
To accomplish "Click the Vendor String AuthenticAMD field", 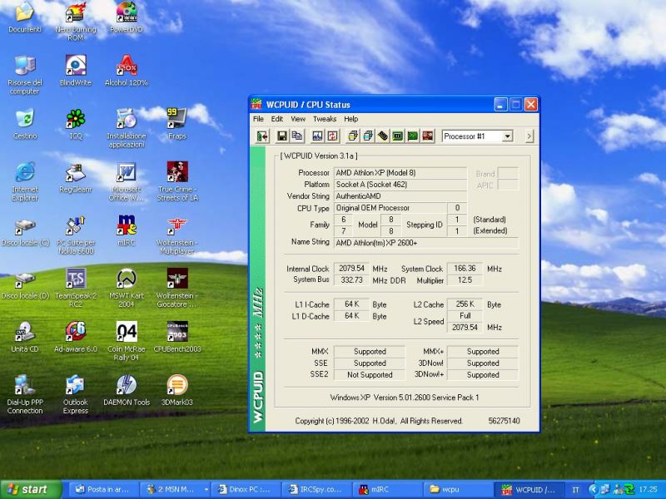I will [x=400, y=196].
